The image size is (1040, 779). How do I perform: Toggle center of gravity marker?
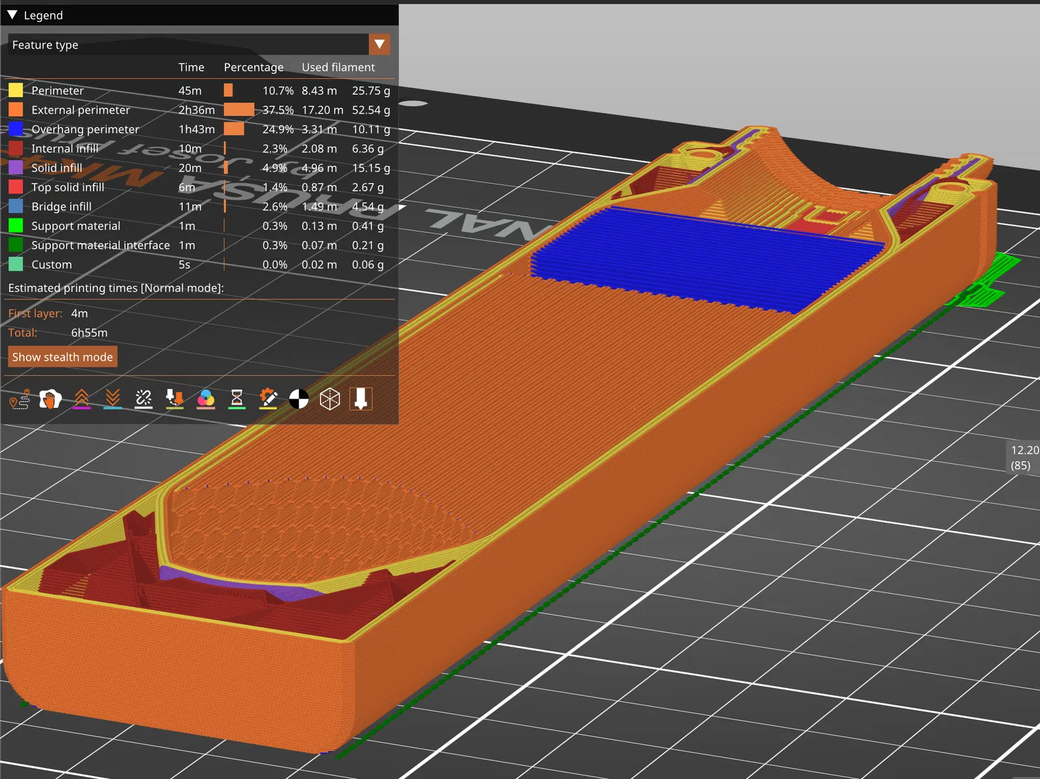pos(298,399)
